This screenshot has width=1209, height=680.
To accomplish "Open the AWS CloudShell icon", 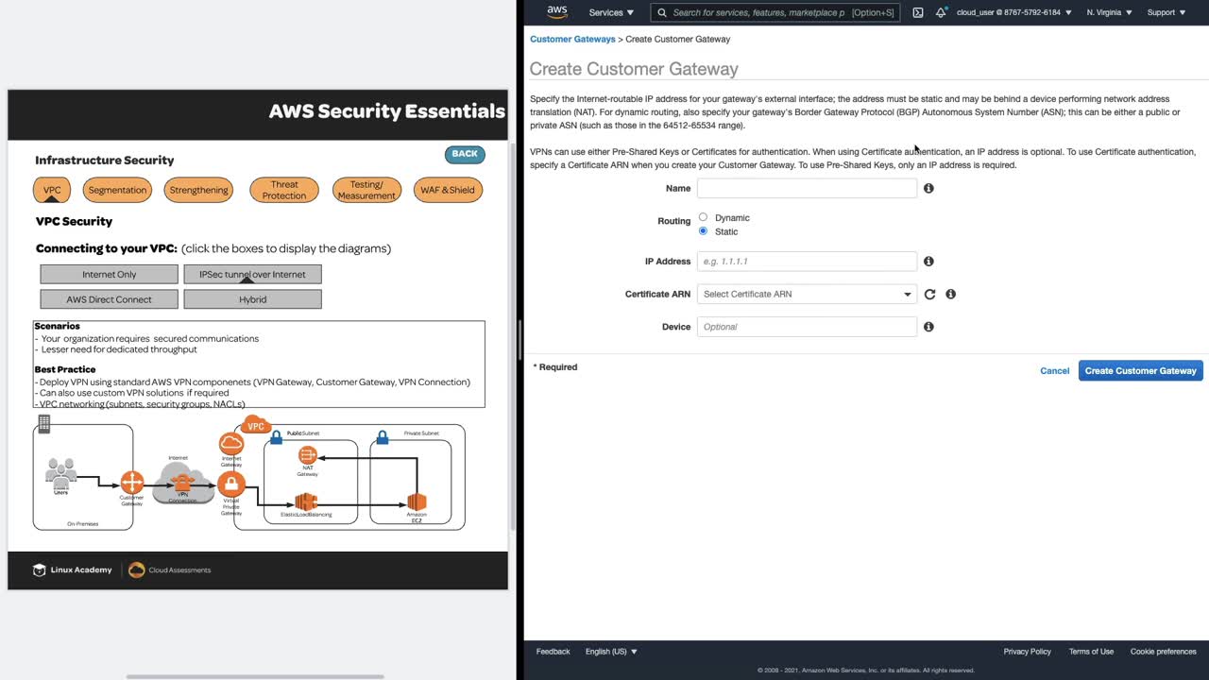I will (918, 12).
